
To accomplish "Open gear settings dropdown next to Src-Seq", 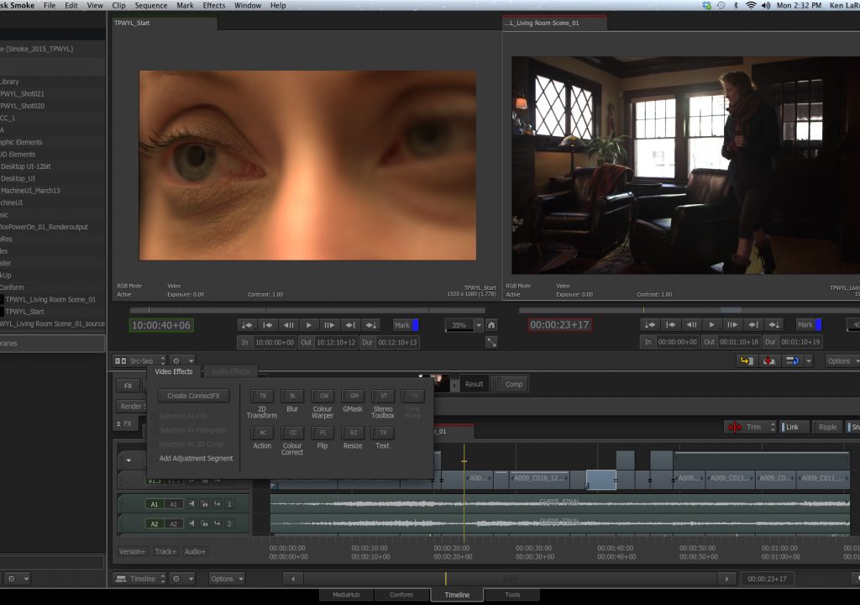I will (x=182, y=360).
